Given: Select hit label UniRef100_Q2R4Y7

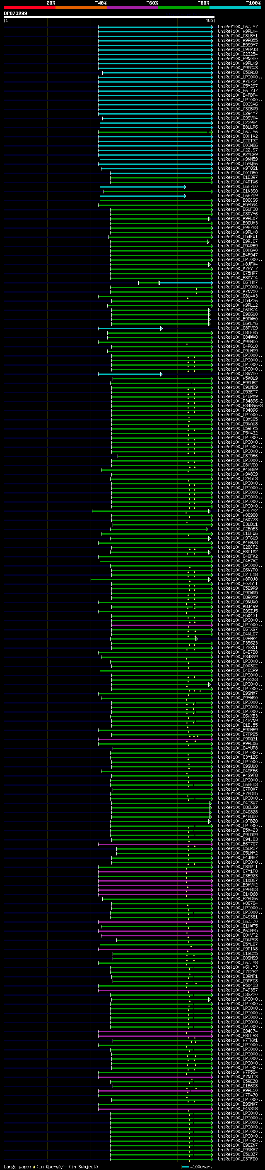Looking at the screenshot, I should [x=237, y=114].
